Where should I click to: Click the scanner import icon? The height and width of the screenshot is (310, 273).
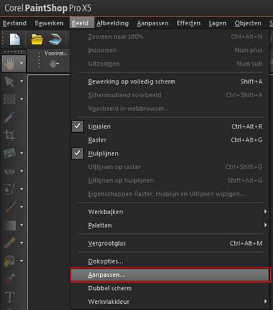tap(55, 39)
